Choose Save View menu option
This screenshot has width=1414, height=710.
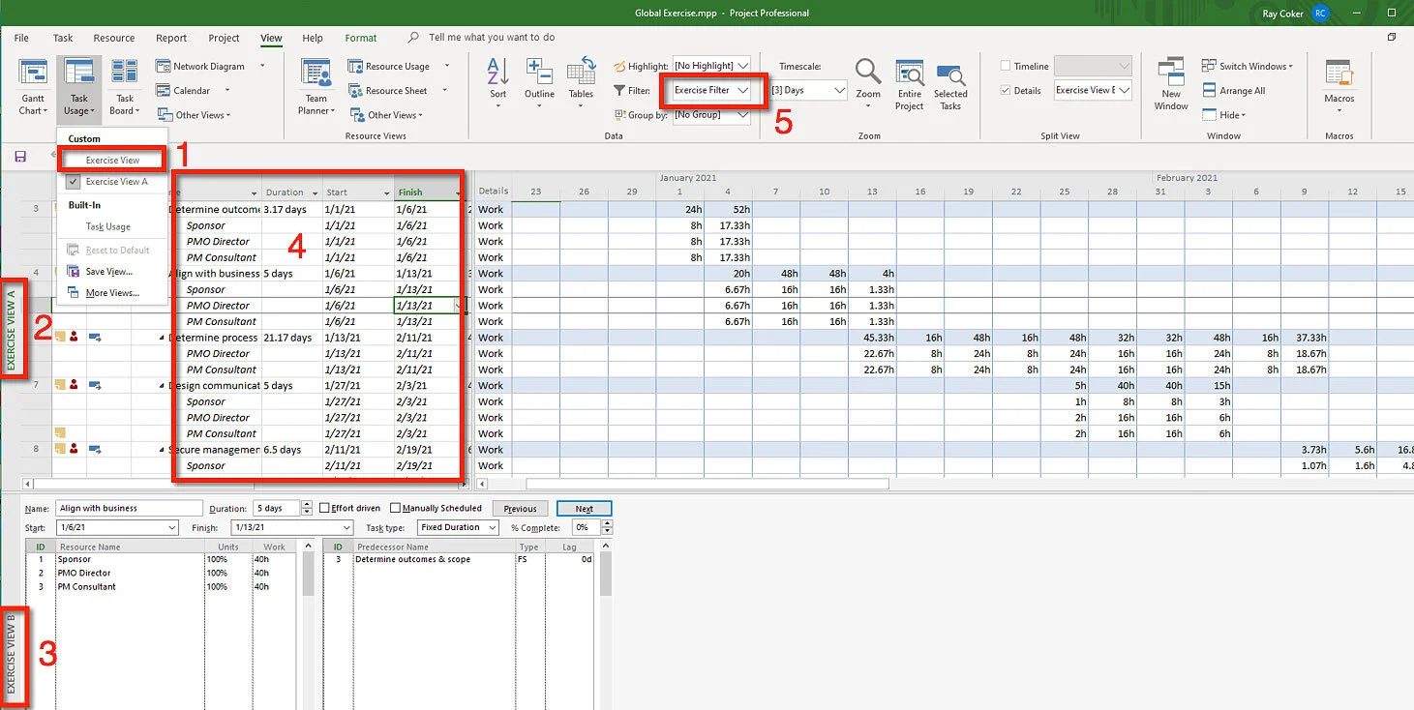click(108, 272)
